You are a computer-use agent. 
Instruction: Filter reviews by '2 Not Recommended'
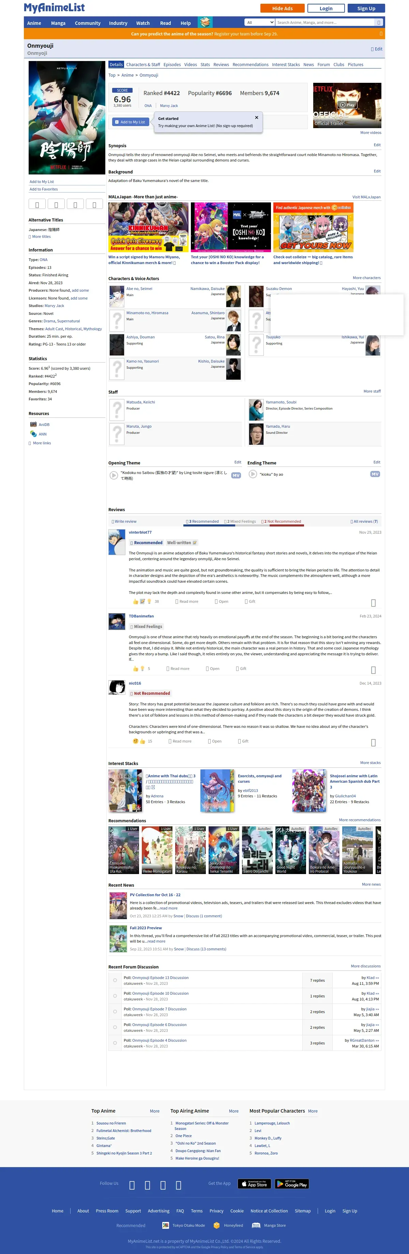[282, 521]
